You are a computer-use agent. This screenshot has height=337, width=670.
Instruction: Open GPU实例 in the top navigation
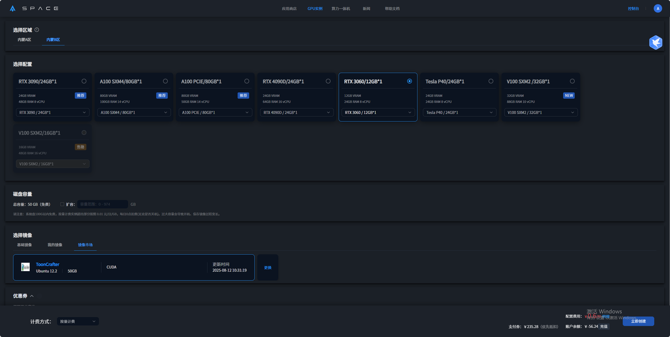point(315,8)
